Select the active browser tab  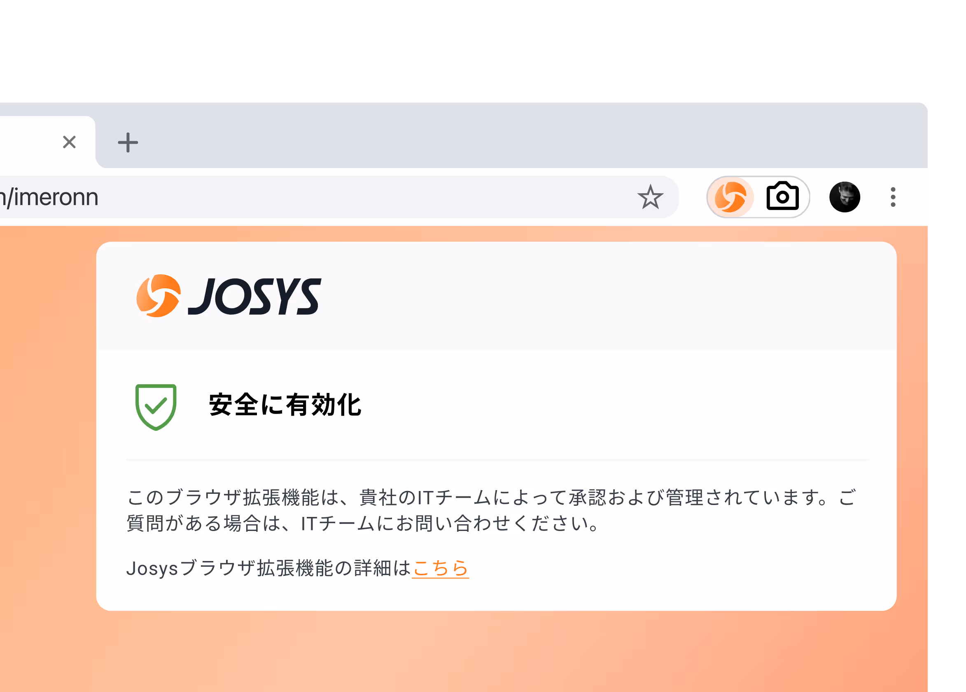point(48,142)
